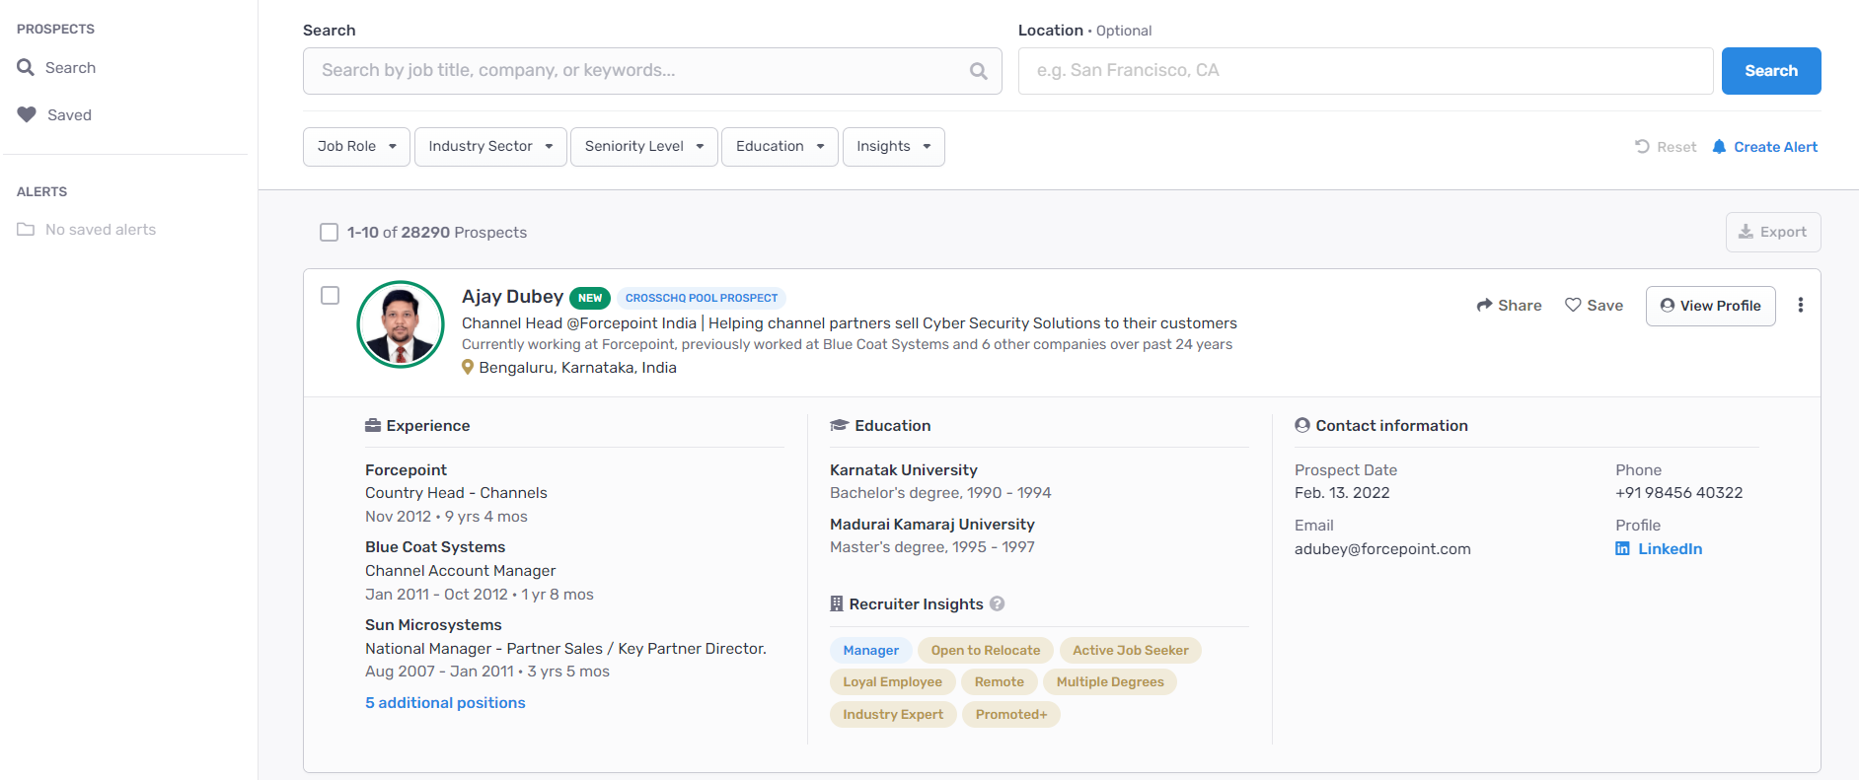This screenshot has width=1859, height=780.
Task: Click the Experience briefcase icon
Action: [373, 426]
